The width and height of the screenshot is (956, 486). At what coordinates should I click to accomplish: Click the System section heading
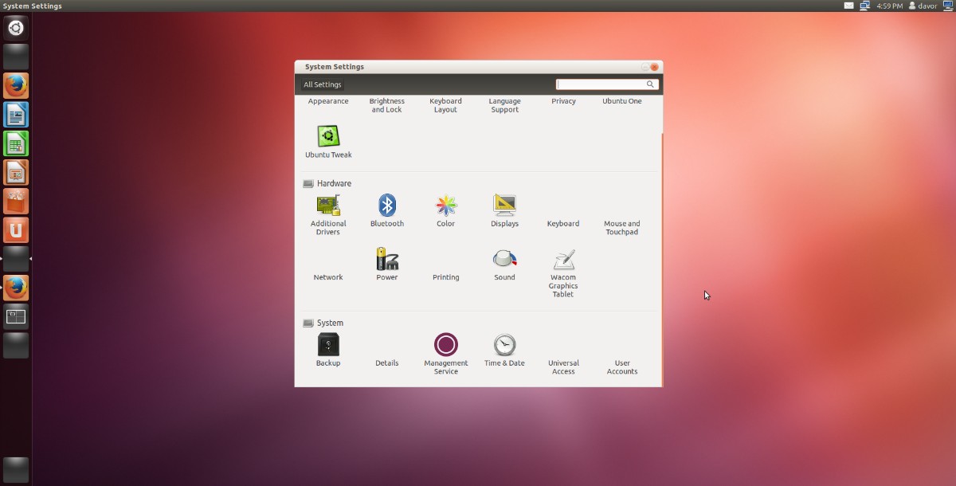330,323
